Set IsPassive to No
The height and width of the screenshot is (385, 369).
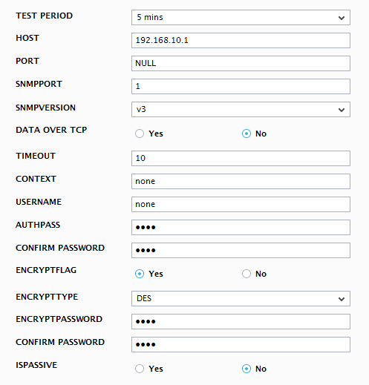click(x=246, y=369)
